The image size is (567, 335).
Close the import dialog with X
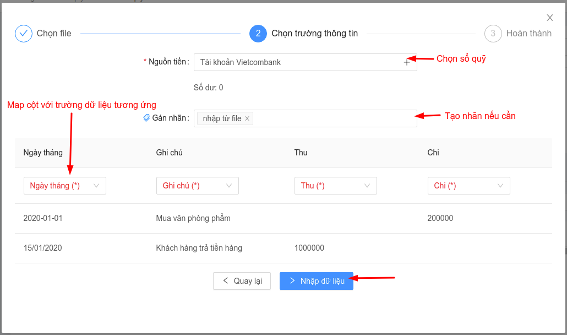[549, 18]
